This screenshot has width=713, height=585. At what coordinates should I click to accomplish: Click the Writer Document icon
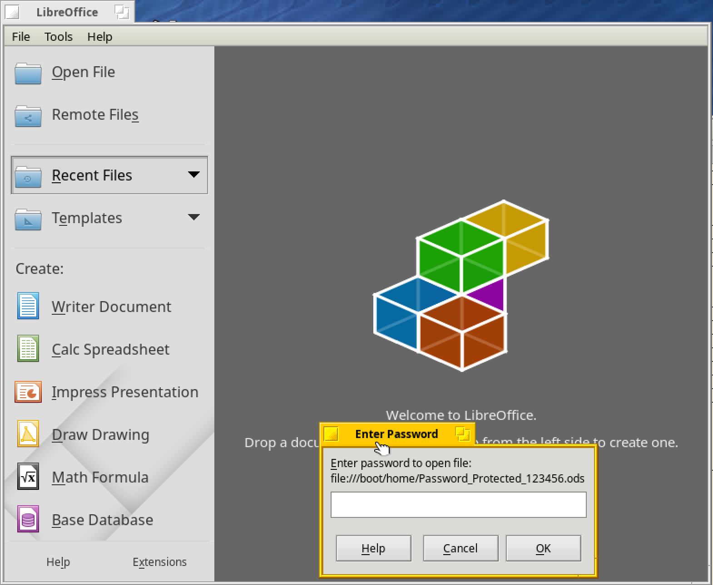click(x=28, y=306)
